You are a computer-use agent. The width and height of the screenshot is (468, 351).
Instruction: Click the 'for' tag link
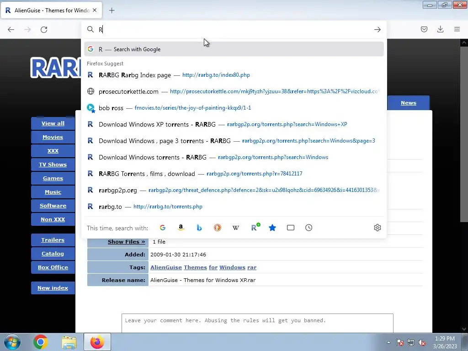pyautogui.click(x=213, y=267)
